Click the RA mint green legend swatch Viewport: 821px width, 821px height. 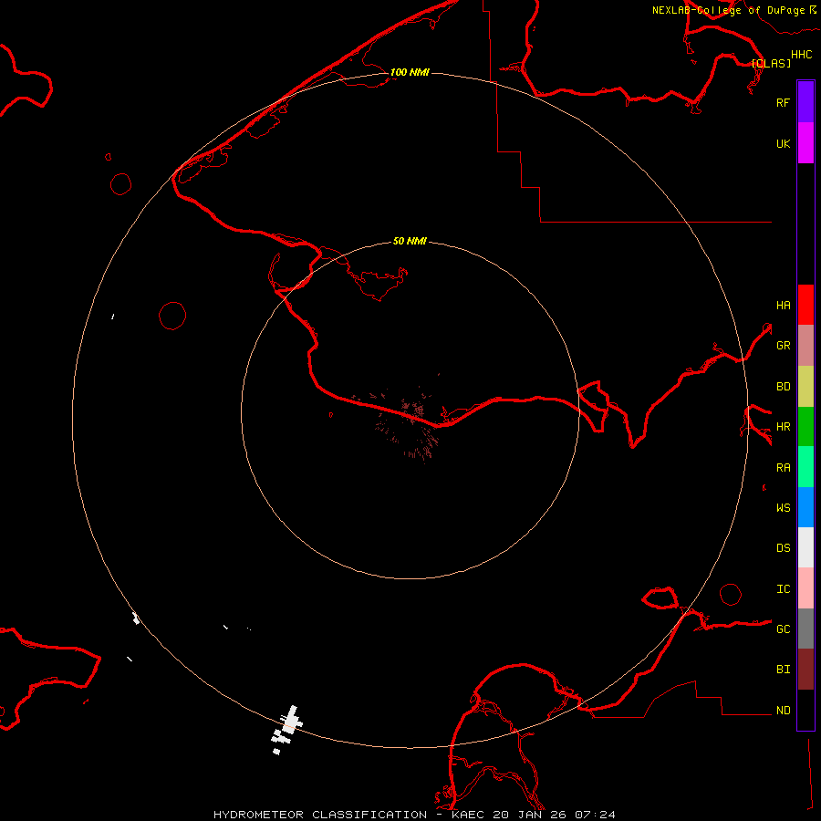click(x=805, y=467)
